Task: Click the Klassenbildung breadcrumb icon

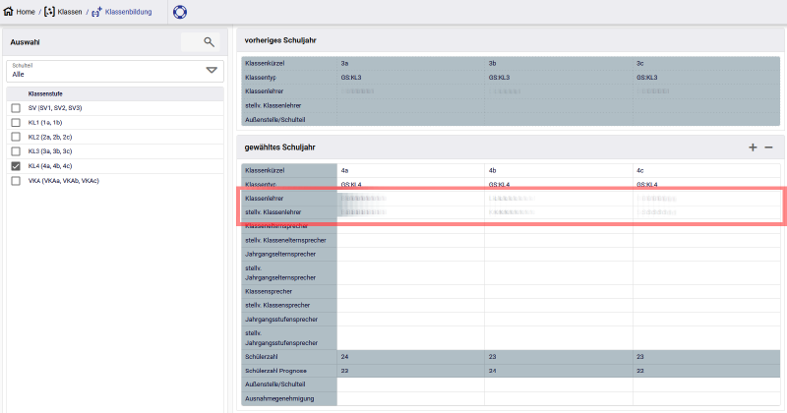Action: (x=96, y=12)
